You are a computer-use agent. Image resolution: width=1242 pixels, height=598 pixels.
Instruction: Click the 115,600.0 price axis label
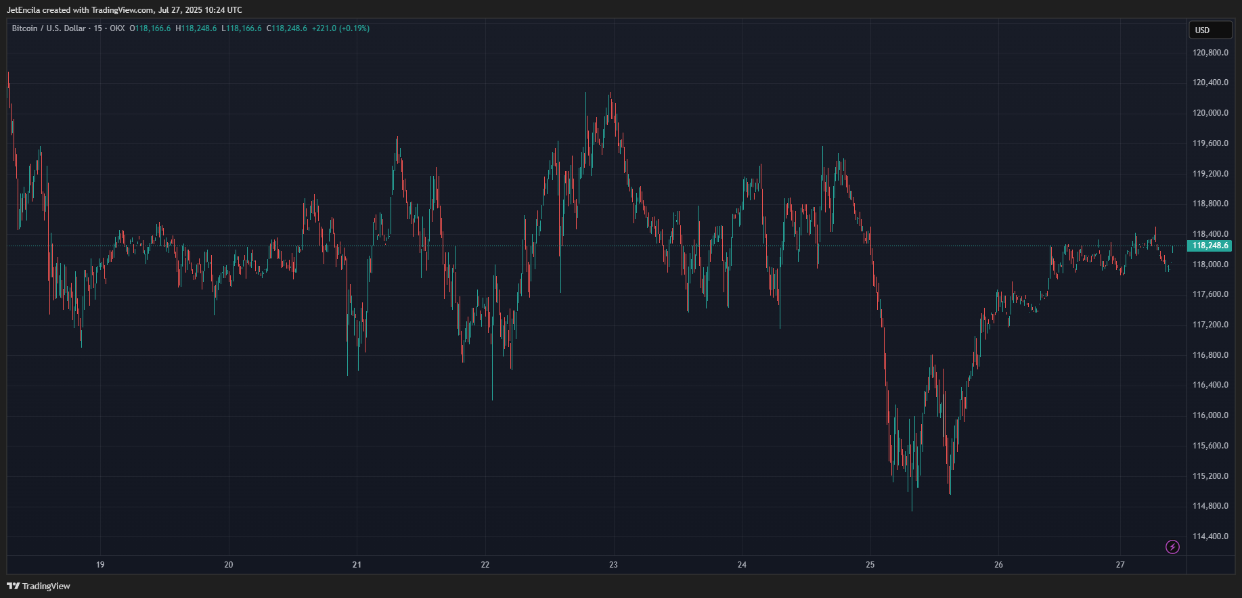[1210, 446]
